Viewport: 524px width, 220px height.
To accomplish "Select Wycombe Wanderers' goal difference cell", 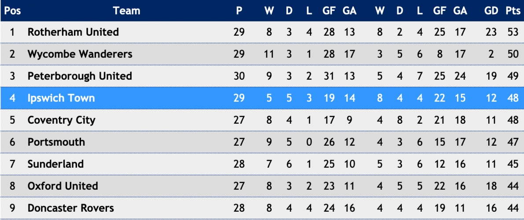I will pos(491,54).
